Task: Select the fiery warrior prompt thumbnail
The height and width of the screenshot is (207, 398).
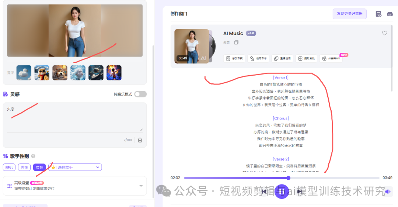Action: click(x=114, y=73)
